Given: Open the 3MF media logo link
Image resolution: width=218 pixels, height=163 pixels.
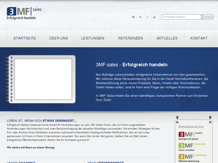Looking at the screenshot, I should tap(190, 136).
